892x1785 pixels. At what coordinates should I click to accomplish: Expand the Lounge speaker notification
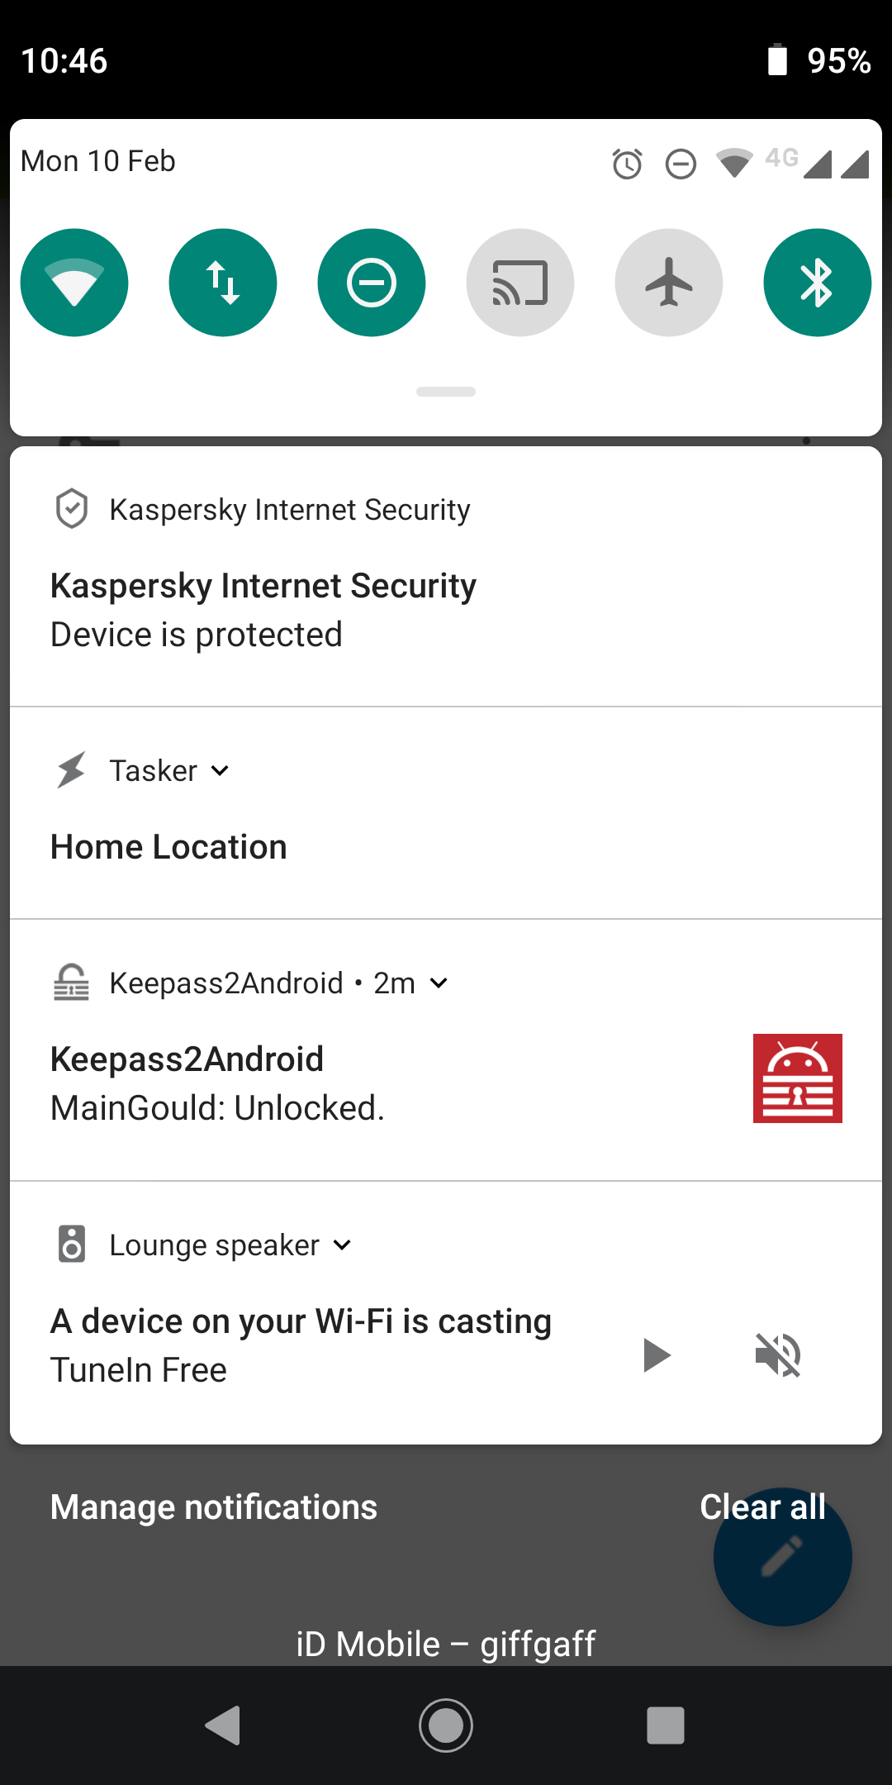point(341,1245)
